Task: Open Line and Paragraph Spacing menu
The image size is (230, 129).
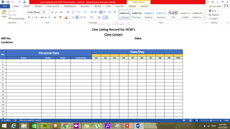Action: coord(92,18)
